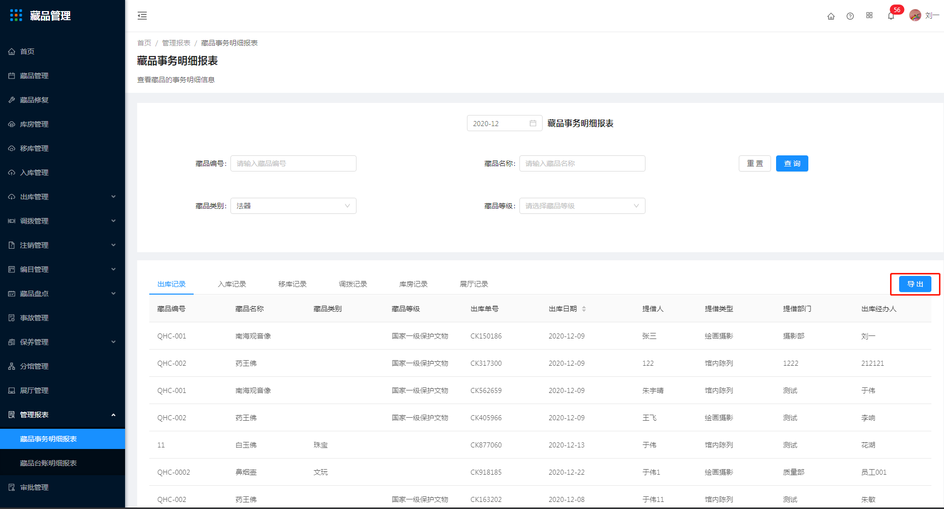Click the 提借人 cell 朱宇晴
944x509 pixels.
point(653,390)
